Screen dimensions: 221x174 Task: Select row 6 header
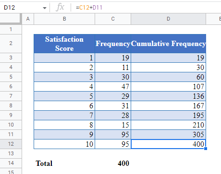tap(11, 86)
